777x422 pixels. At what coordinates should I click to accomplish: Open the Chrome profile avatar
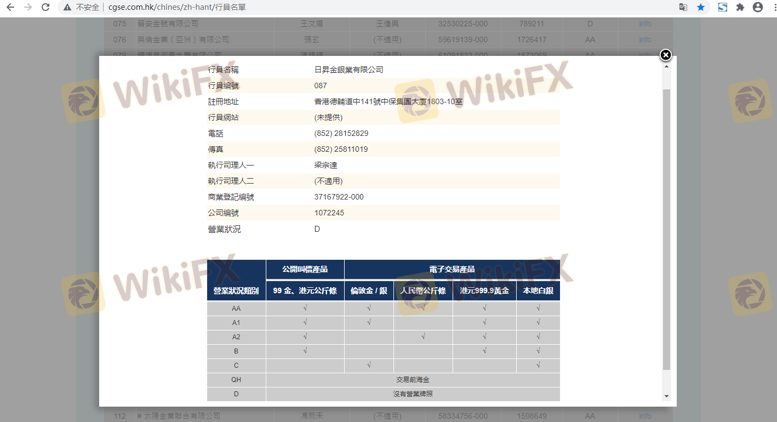(x=758, y=8)
